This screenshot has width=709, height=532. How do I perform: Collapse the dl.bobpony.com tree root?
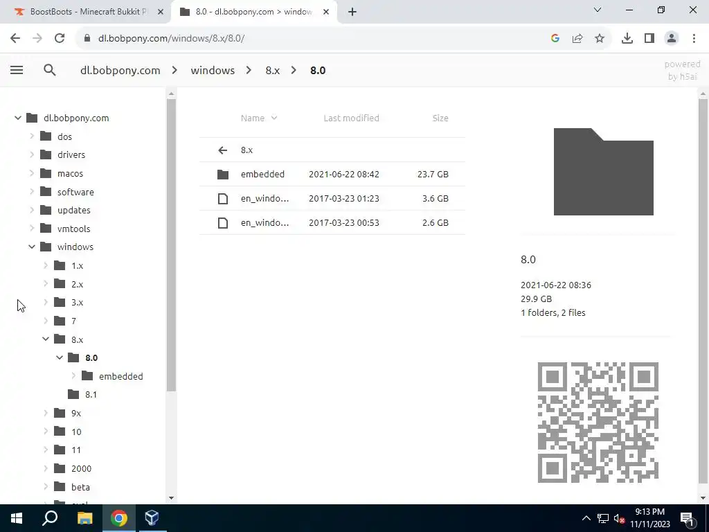[17, 118]
